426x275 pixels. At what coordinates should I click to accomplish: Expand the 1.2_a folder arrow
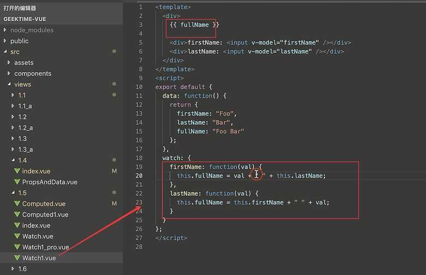(x=13, y=128)
